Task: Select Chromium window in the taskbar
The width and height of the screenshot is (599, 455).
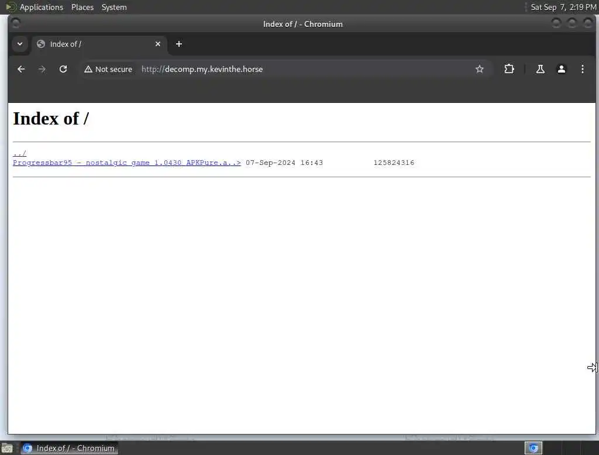Action: pos(69,448)
